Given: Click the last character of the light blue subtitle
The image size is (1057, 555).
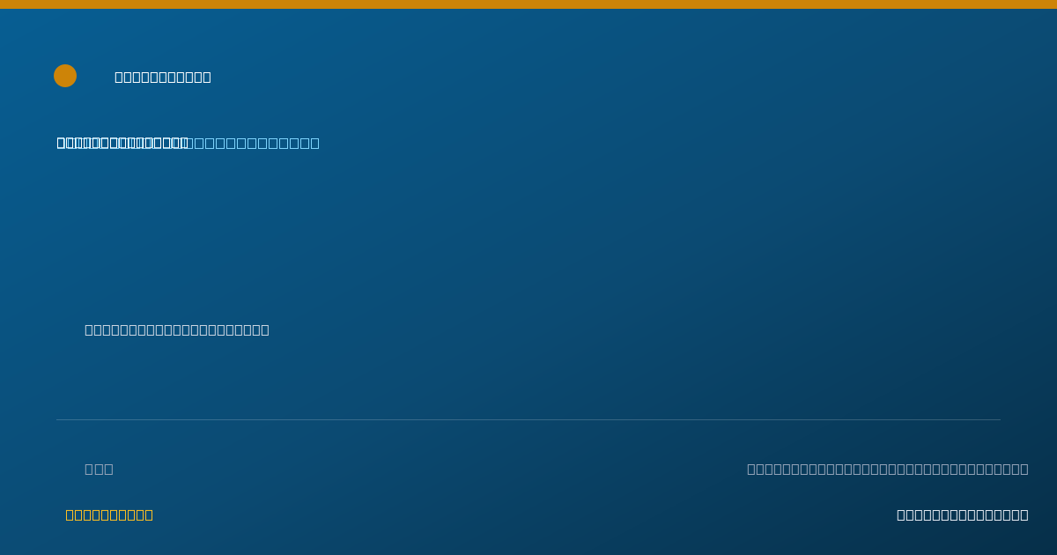Looking at the screenshot, I should coord(314,143).
